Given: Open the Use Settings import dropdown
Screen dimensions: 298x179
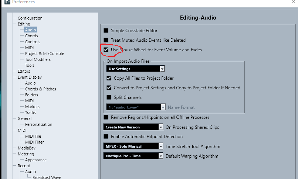Looking at the screenshot, I should tap(162, 69).
